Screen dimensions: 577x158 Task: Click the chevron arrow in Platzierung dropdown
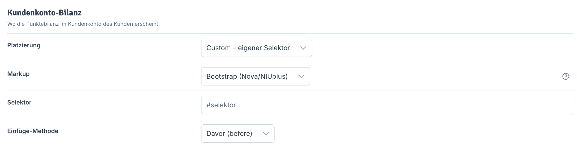coord(303,48)
